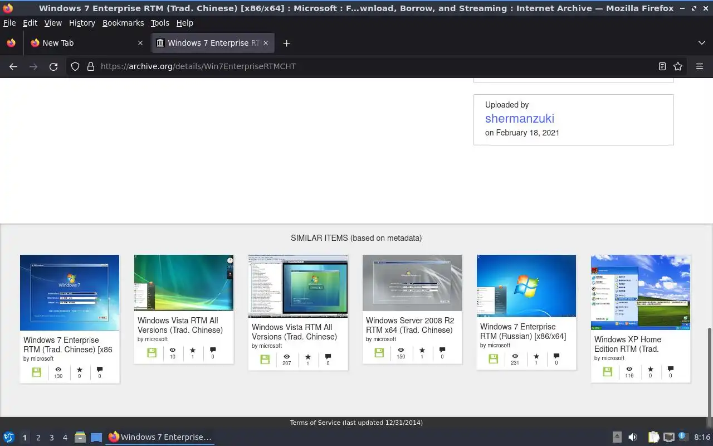The width and height of the screenshot is (713, 446).
Task: Open a new tab with plus button
Action: [x=286, y=43]
